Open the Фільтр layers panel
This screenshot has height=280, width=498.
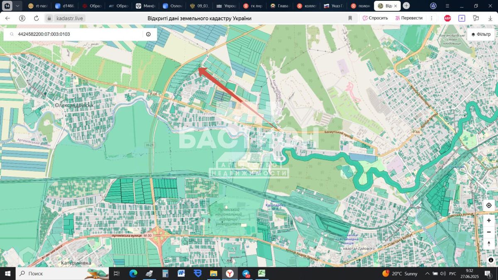481,34
